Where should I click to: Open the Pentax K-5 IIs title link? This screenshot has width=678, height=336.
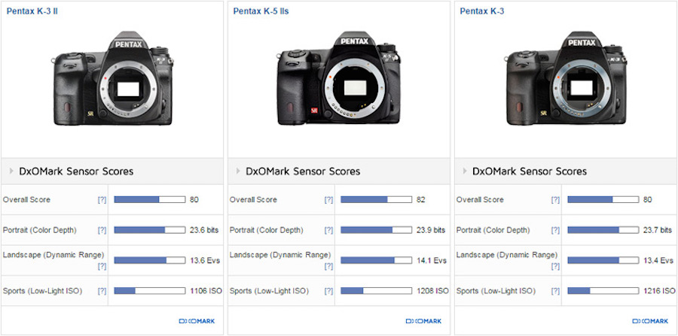click(x=261, y=11)
